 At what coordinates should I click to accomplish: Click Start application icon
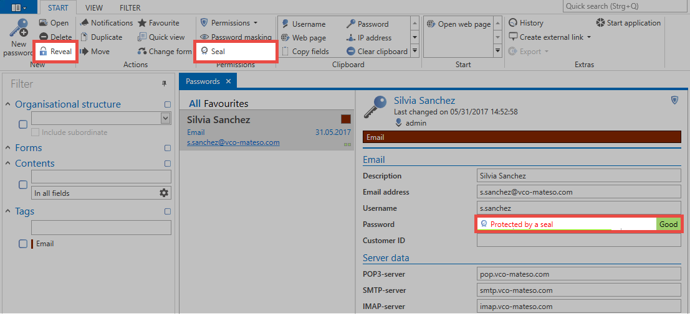[600, 23]
